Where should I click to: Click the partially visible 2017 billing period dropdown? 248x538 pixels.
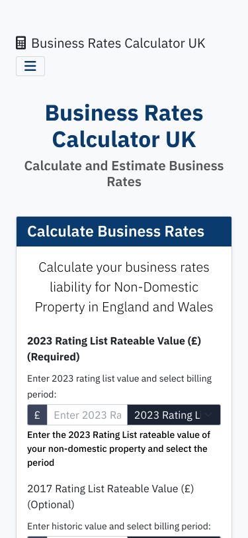(174, 537)
